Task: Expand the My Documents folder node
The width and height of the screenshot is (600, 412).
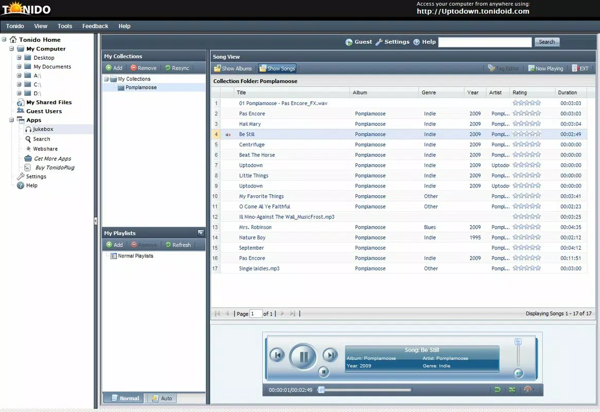Action: (19, 66)
